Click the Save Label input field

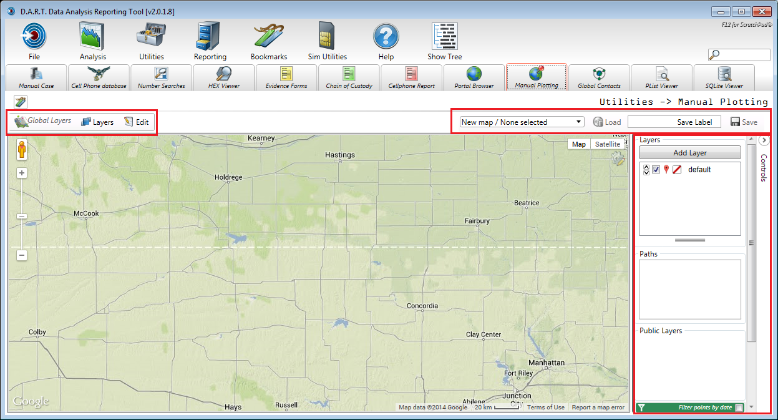[x=674, y=122]
